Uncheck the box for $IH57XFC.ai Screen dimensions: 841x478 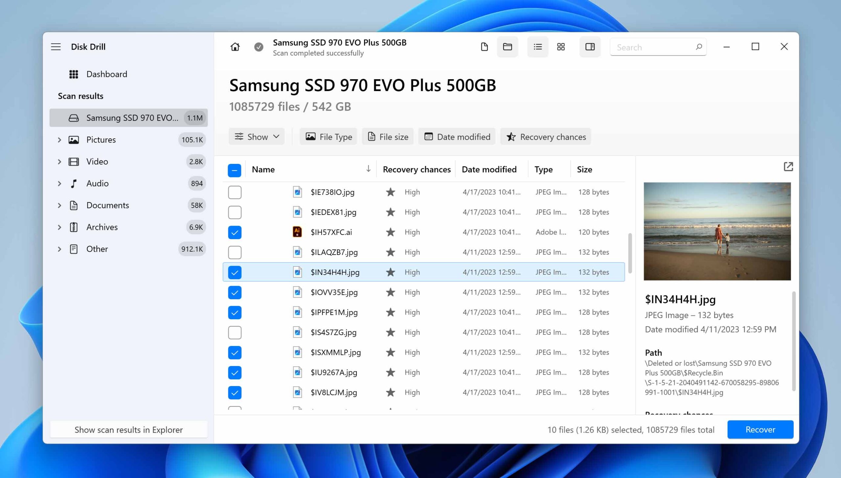click(235, 232)
